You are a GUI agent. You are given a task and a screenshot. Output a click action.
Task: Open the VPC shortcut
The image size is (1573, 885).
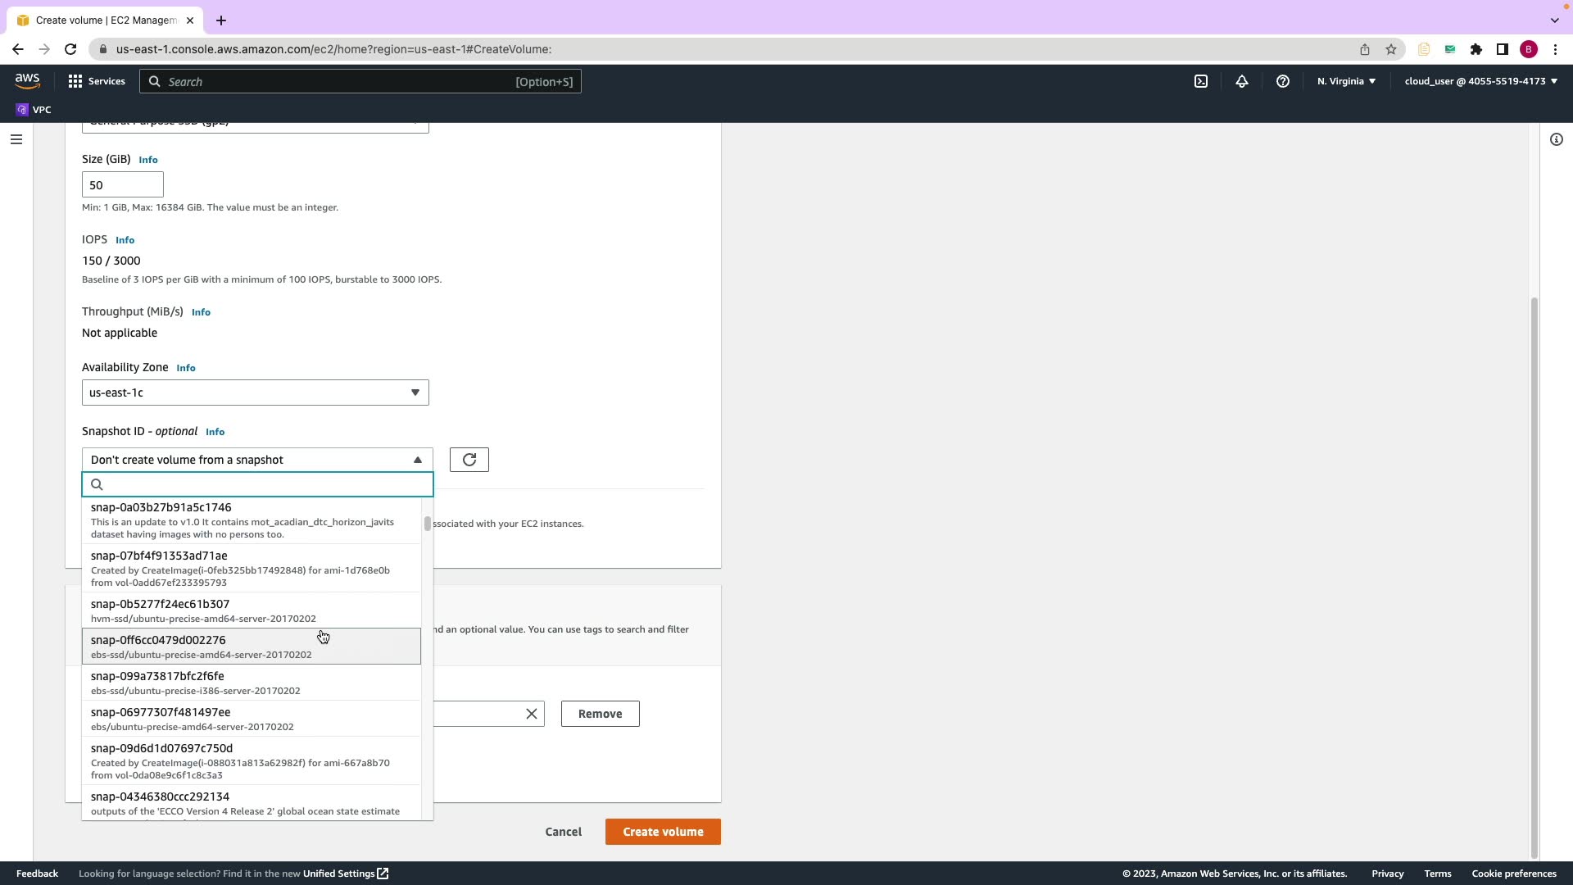pyautogui.click(x=34, y=110)
